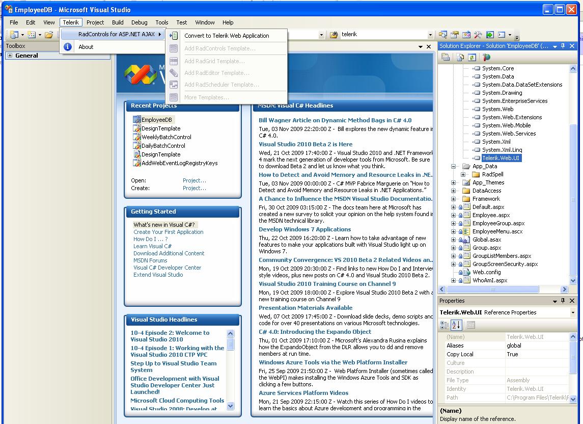Screen dimensions: 583x424
Task: Click Solution Explorer horizontal scrollbar thumb
Action: click(492, 289)
